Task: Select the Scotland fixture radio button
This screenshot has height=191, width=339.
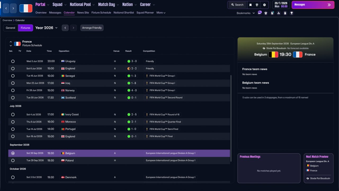Action: [13, 98]
